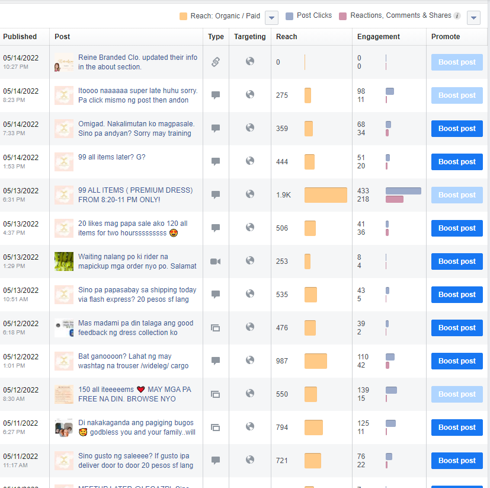
Task: Click the status type icon for Omigad post
Action: click(x=216, y=128)
